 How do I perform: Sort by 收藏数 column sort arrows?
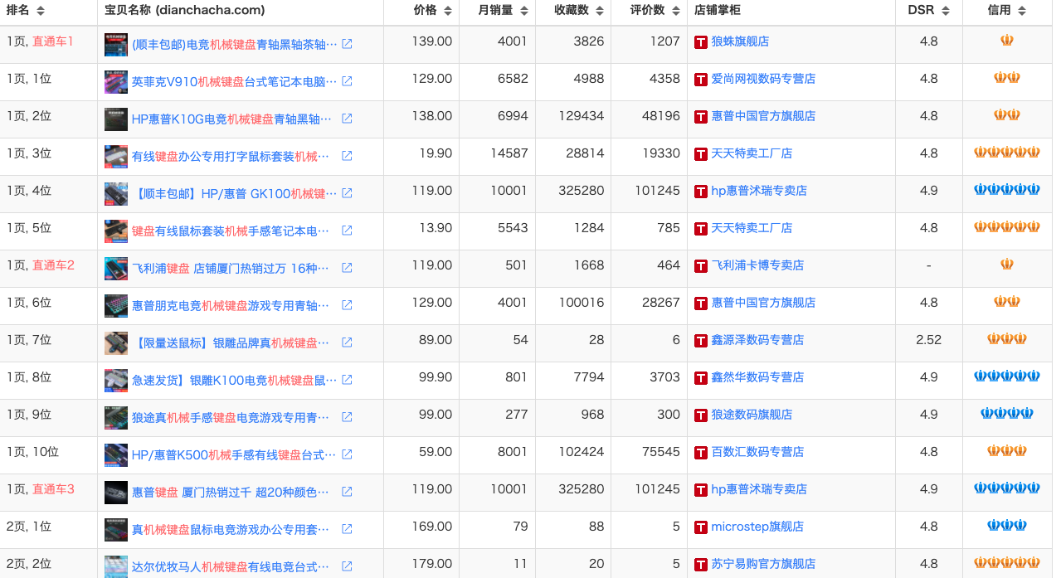point(601,11)
